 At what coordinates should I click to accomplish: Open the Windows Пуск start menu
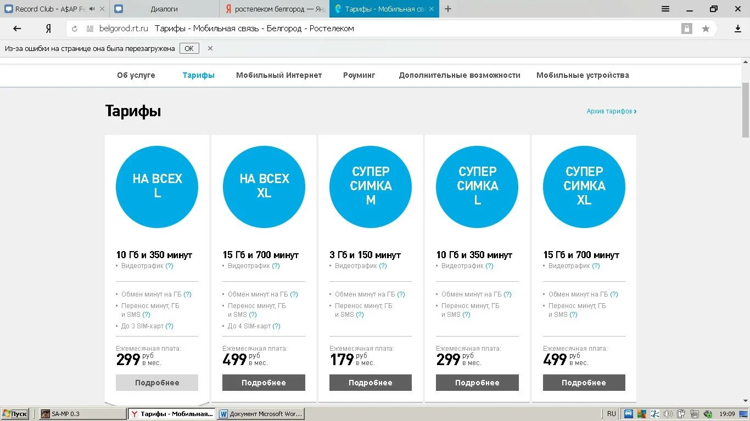click(15, 414)
